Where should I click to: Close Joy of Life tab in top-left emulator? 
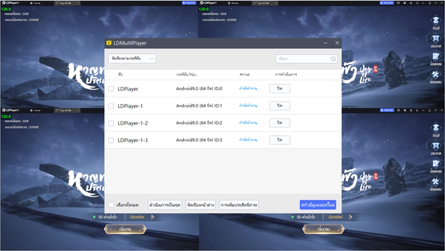click(78, 3)
